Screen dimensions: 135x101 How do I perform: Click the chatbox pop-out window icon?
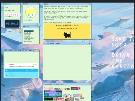[x=32, y=70]
